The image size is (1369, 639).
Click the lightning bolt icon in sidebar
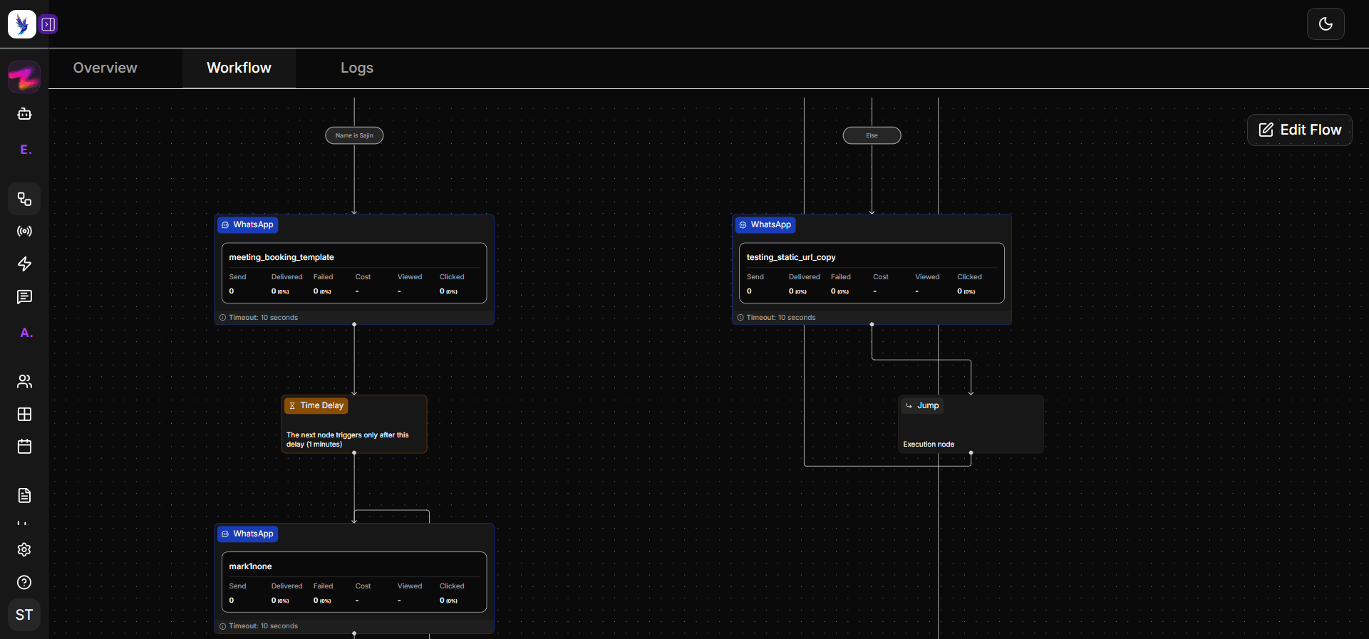(24, 264)
